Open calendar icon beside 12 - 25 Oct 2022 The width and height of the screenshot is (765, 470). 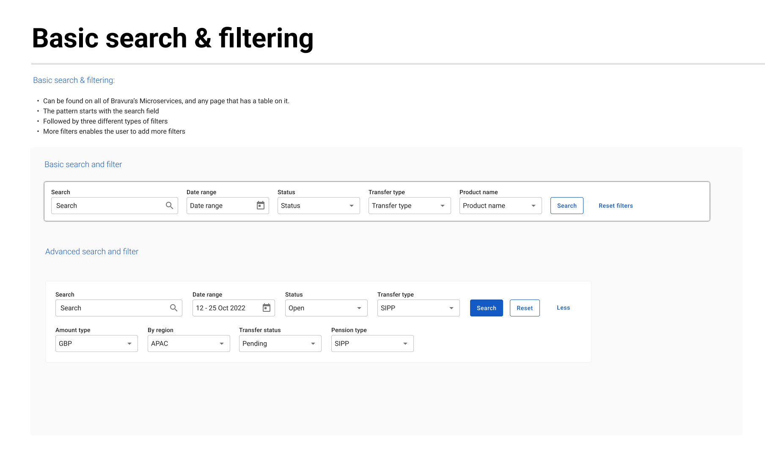[267, 308]
